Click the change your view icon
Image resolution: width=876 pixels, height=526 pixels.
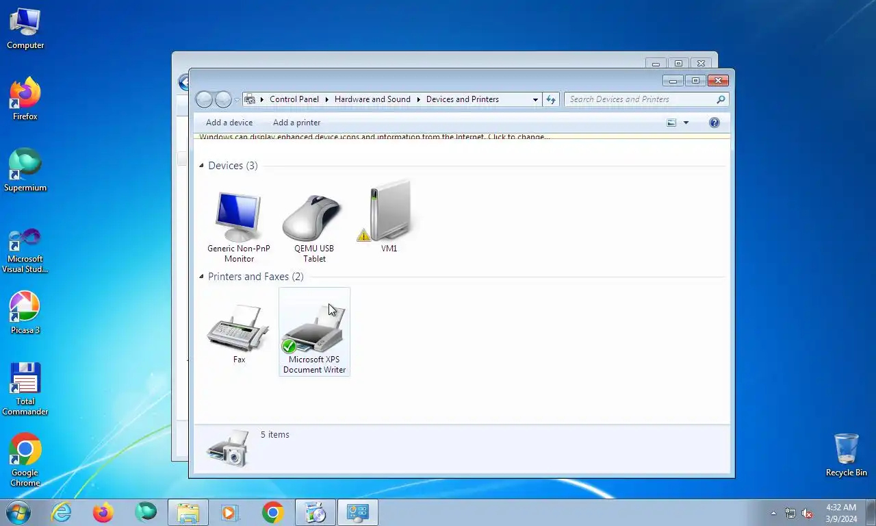(x=671, y=123)
